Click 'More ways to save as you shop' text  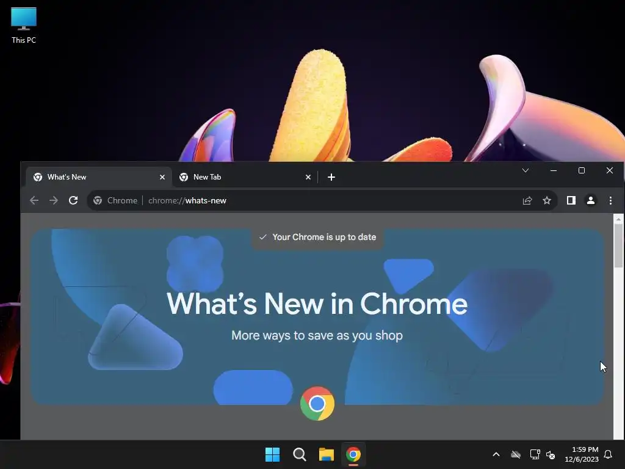tap(317, 335)
